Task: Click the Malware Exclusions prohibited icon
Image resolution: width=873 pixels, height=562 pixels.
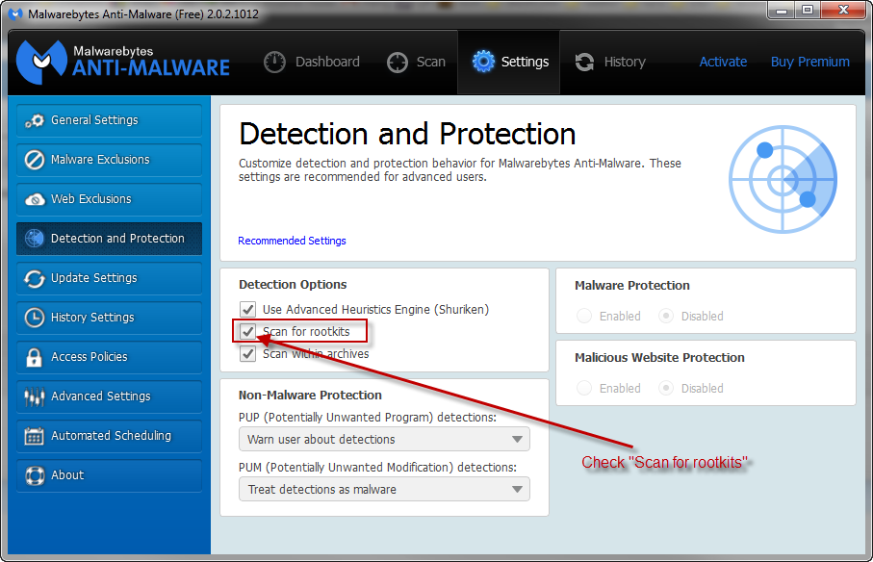Action: [35, 160]
